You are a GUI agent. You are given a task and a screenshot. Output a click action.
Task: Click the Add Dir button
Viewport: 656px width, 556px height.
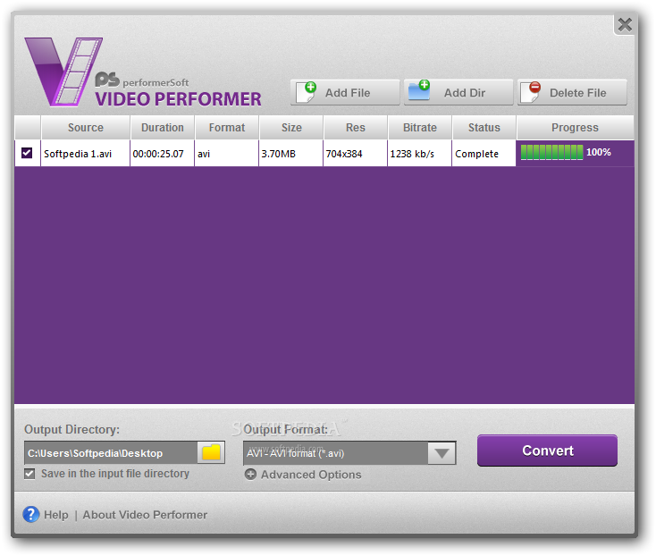458,92
